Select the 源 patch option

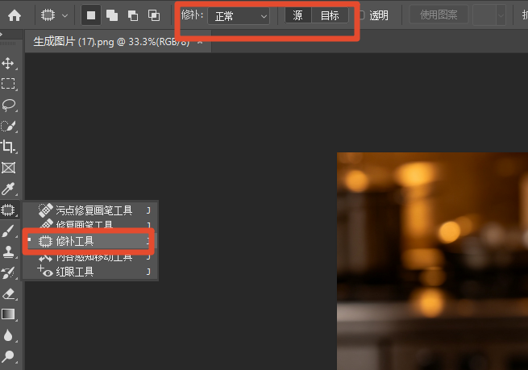click(297, 15)
